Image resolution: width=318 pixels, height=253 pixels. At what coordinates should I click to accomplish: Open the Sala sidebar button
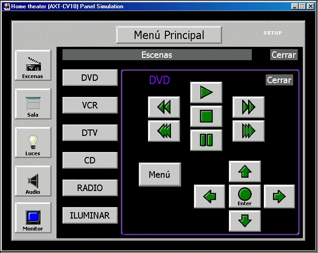click(33, 104)
